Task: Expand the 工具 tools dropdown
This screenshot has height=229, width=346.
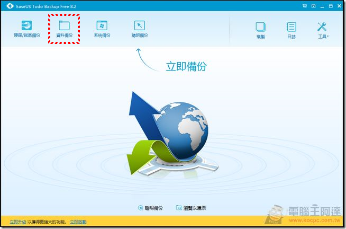Action: tap(323, 30)
